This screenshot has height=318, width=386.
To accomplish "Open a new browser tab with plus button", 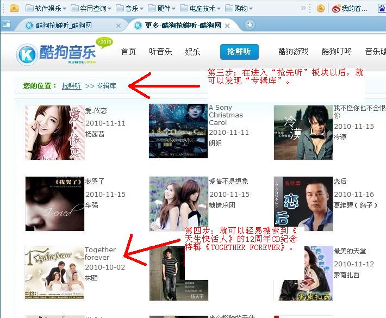I will pos(250,24).
